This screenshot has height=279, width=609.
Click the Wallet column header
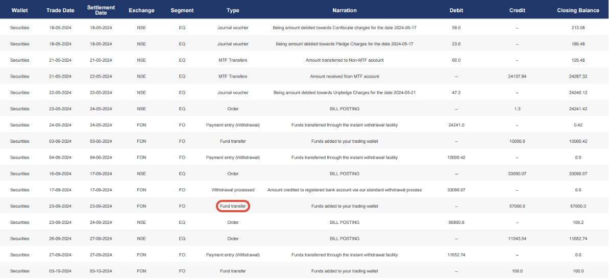click(19, 10)
